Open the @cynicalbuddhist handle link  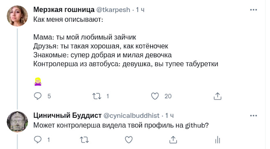pyautogui.click(x=131, y=115)
